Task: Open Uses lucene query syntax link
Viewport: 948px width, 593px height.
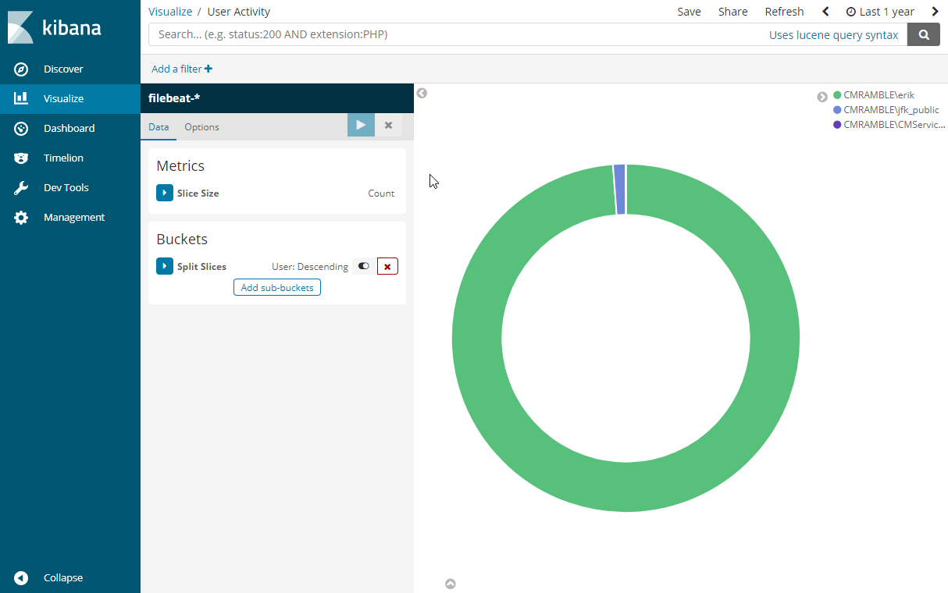Action: pyautogui.click(x=833, y=35)
